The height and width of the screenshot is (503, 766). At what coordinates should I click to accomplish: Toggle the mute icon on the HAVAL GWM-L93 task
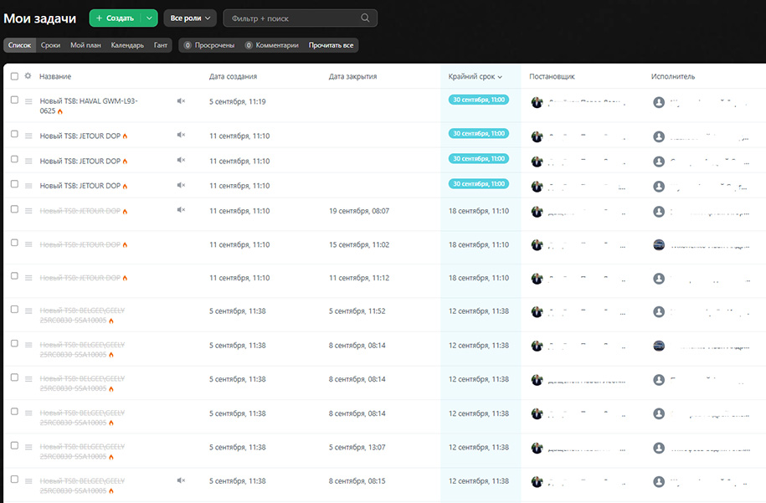click(181, 101)
